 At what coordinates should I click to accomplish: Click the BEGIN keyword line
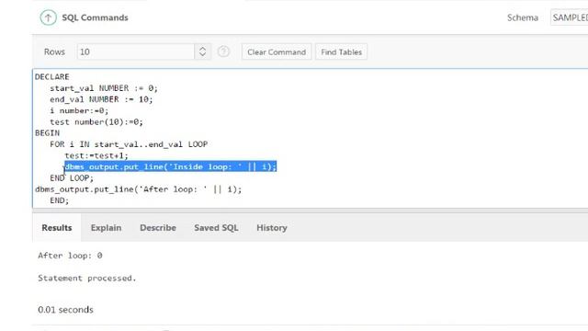(x=47, y=133)
